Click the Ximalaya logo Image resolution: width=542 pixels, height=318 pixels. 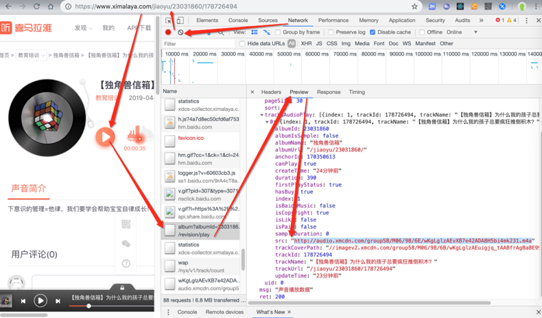point(26,27)
